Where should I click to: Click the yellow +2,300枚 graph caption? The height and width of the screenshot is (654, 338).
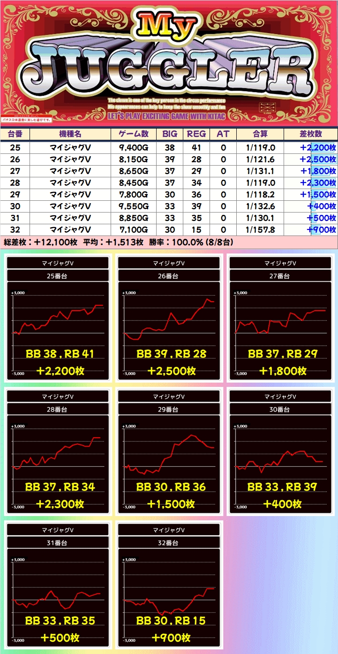[x=60, y=504]
